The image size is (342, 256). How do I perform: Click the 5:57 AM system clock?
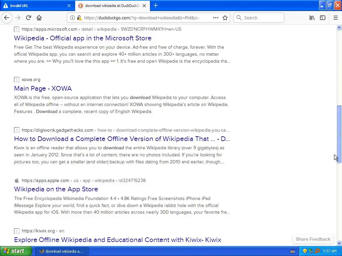[330, 251]
